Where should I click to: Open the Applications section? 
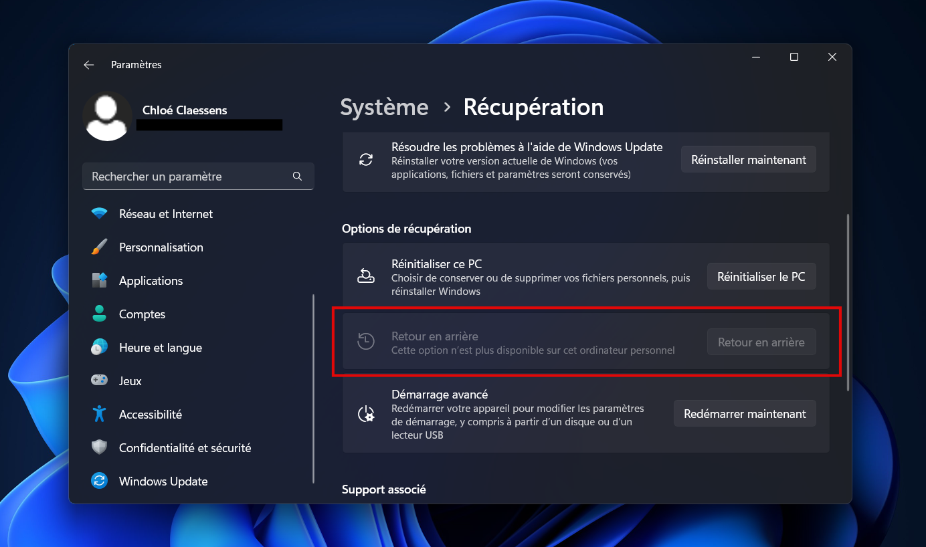click(x=151, y=280)
